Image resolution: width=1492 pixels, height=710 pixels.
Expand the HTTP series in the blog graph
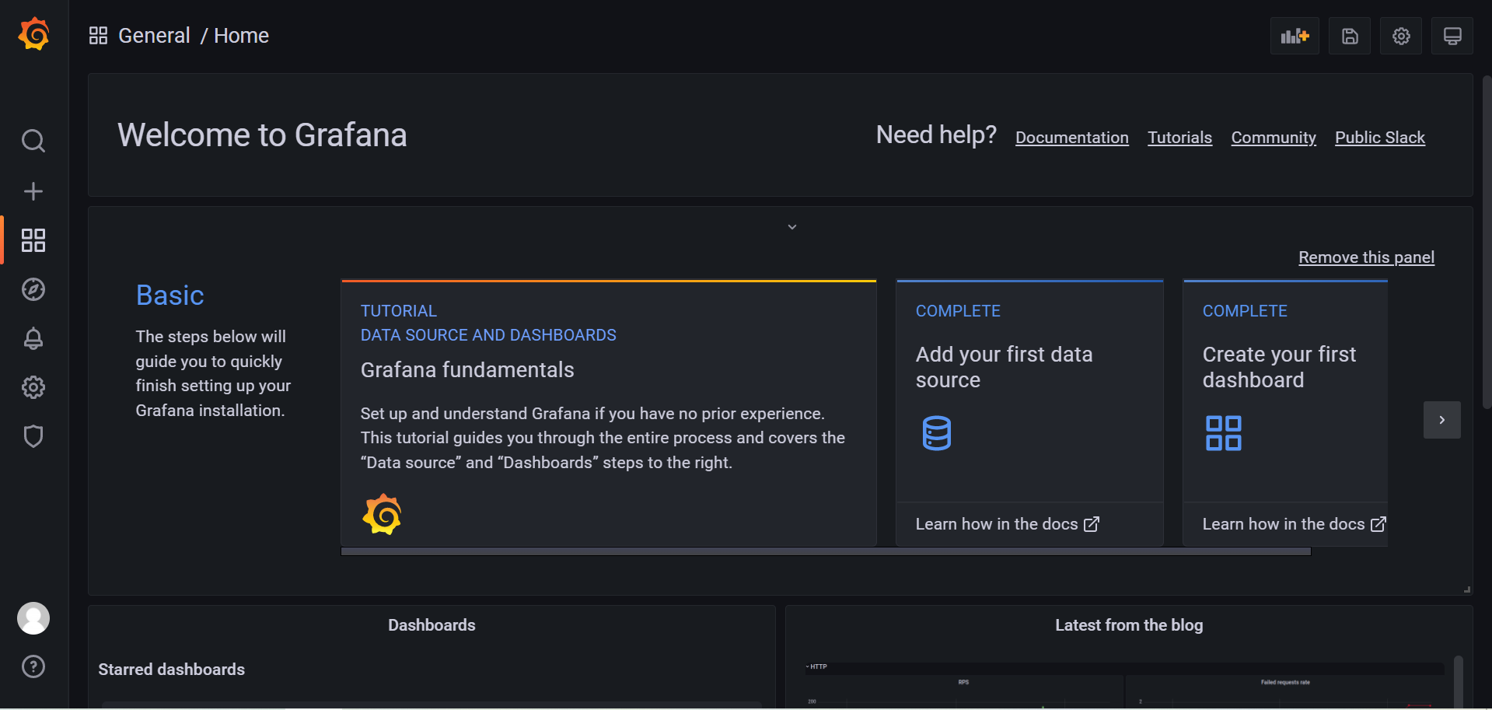coord(815,666)
